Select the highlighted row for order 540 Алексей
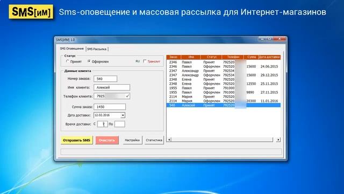This screenshot has width=344, height=194. click(224, 106)
